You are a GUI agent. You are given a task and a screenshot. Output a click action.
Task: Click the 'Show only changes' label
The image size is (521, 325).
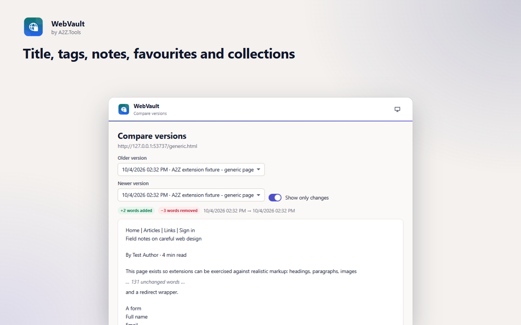coord(307,198)
